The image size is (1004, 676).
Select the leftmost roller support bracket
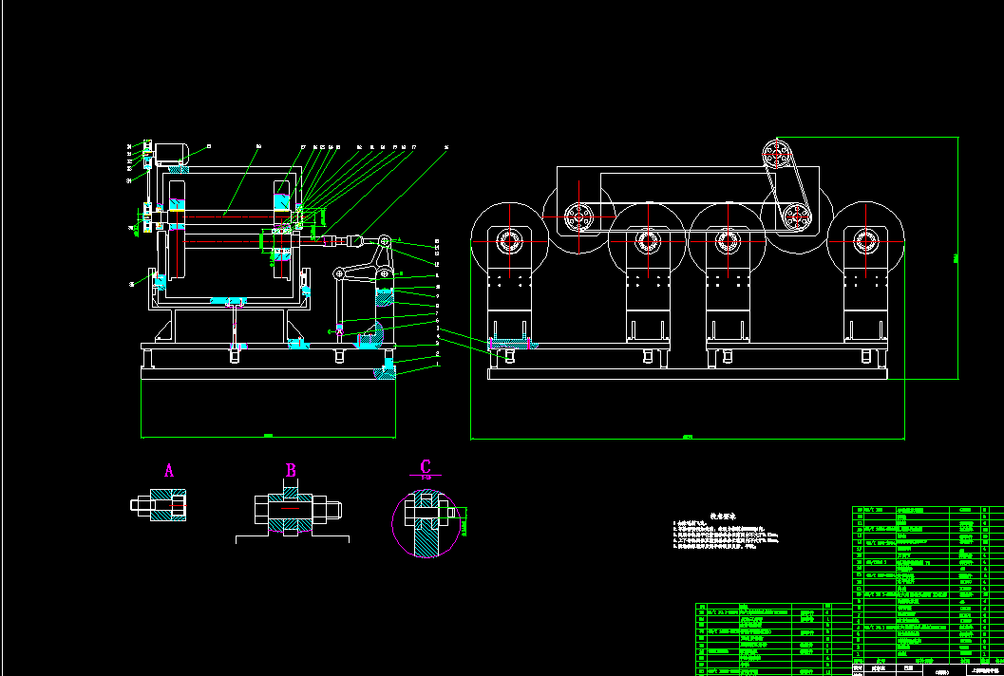510,287
